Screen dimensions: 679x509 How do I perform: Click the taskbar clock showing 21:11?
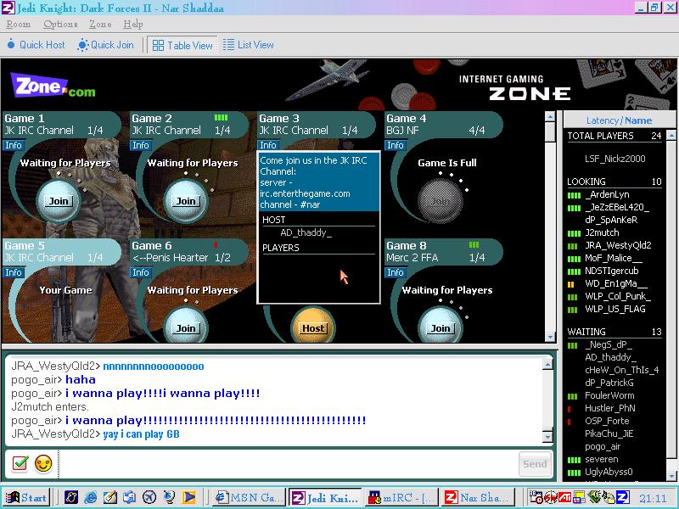pyautogui.click(x=653, y=498)
